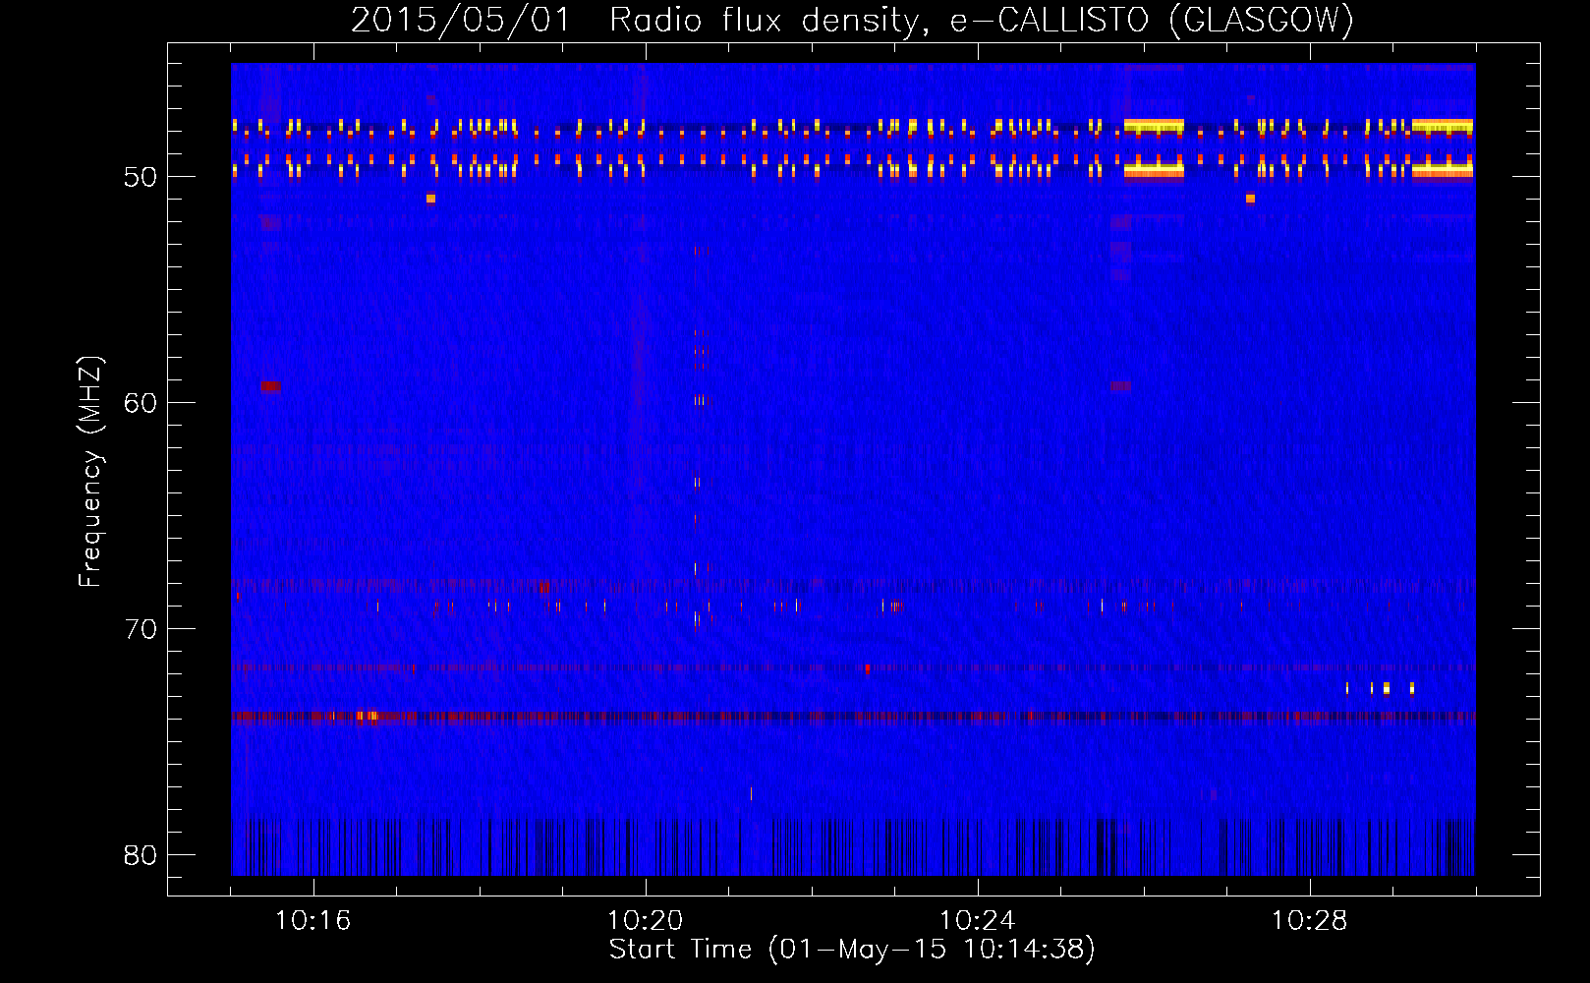Click the 10:20 time tick label

point(645,921)
